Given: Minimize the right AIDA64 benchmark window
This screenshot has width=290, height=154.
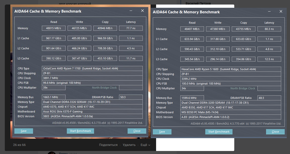Looking at the screenshot, I should [x=269, y=11].
